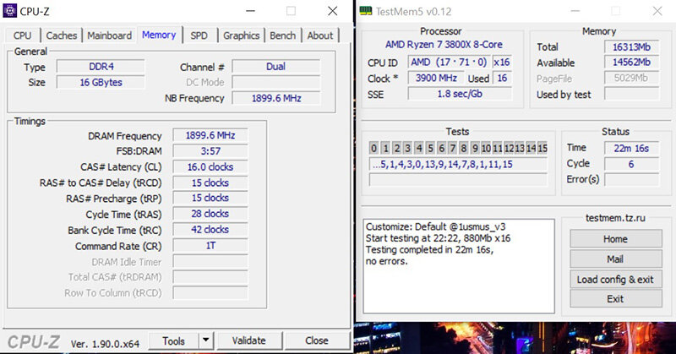The height and width of the screenshot is (354, 676).
Task: Select the Memory tab
Action: coord(159,35)
